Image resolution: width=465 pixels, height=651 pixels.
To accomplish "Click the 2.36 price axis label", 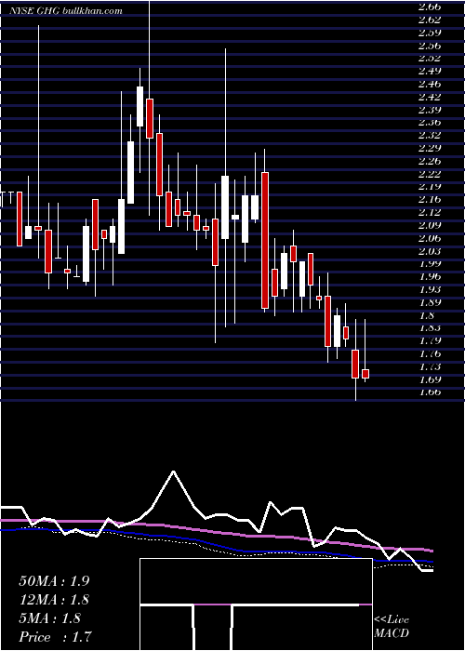I will tap(429, 123).
